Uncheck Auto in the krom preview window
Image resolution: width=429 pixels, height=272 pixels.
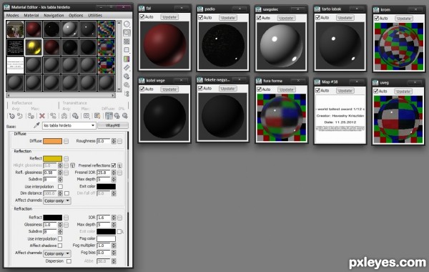pos(377,19)
